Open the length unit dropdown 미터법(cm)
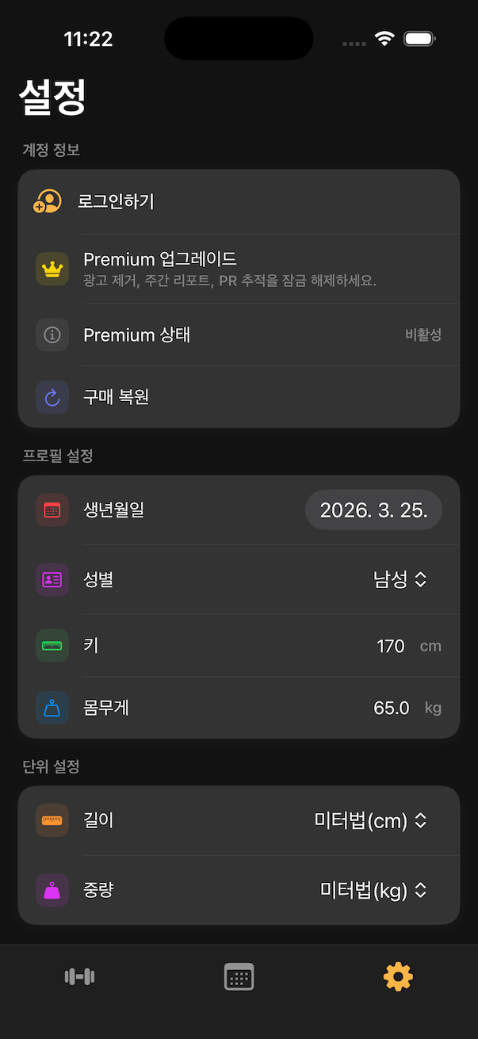Image resolution: width=478 pixels, height=1039 pixels. point(371,820)
